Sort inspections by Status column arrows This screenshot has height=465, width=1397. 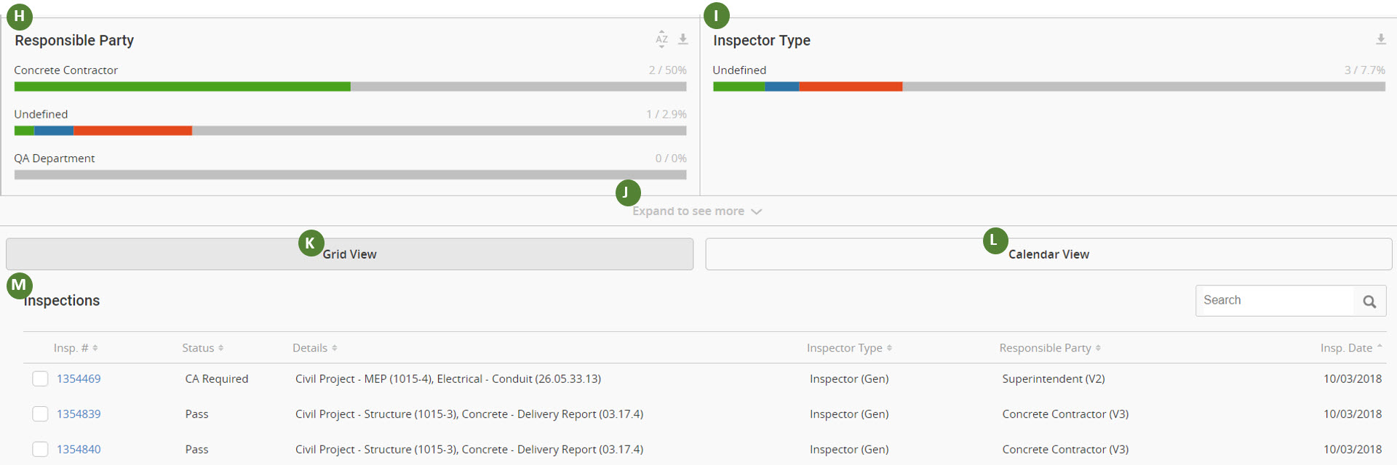click(x=221, y=348)
